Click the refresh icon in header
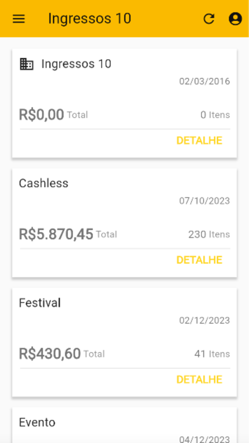This screenshot has width=249, height=443. coord(209,19)
